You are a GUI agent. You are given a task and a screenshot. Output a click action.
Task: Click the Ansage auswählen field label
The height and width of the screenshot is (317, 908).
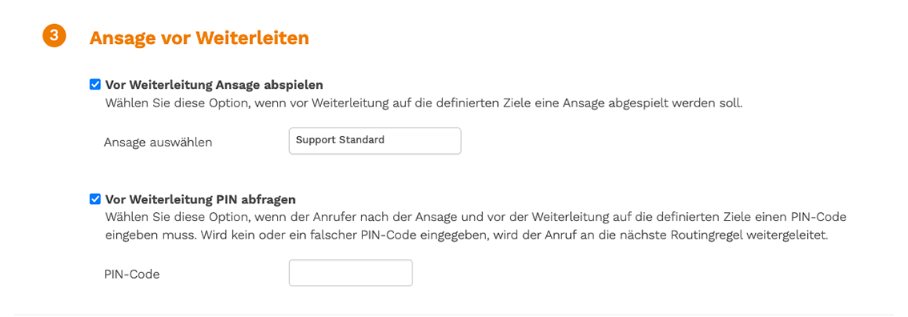158,142
